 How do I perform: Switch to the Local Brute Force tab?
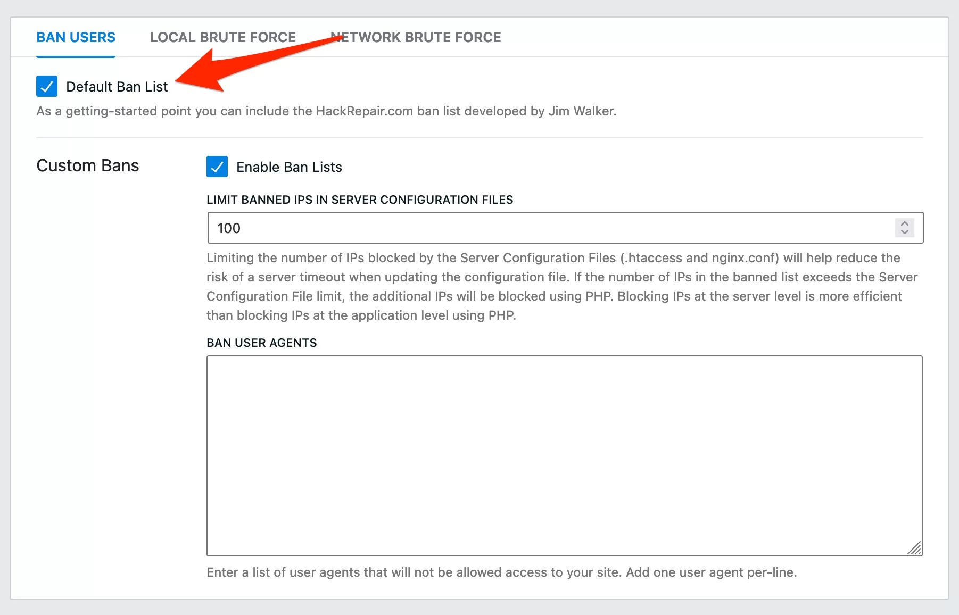[222, 37]
